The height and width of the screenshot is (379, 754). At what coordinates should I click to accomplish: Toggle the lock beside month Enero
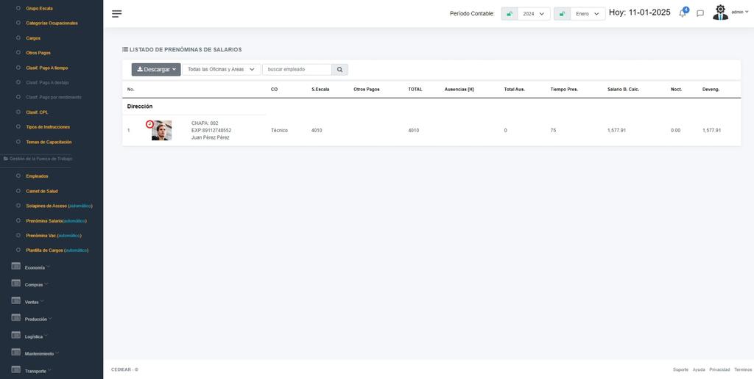[x=562, y=14]
